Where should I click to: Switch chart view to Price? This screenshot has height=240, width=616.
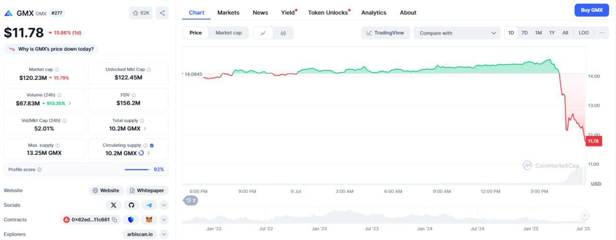[x=195, y=33]
